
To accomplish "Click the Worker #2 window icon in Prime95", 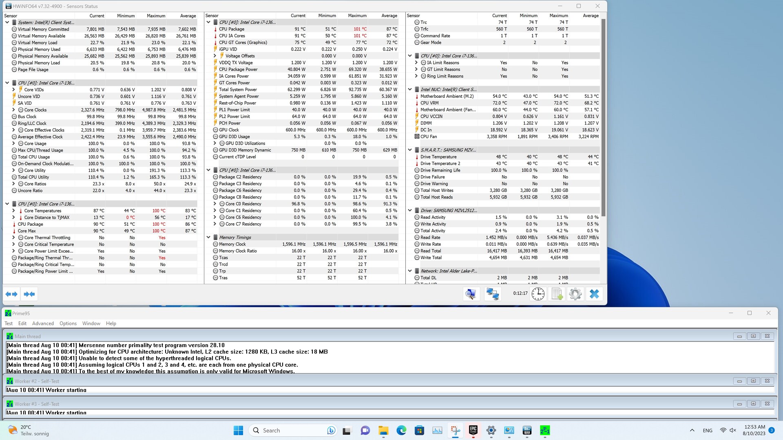I will (x=10, y=381).
